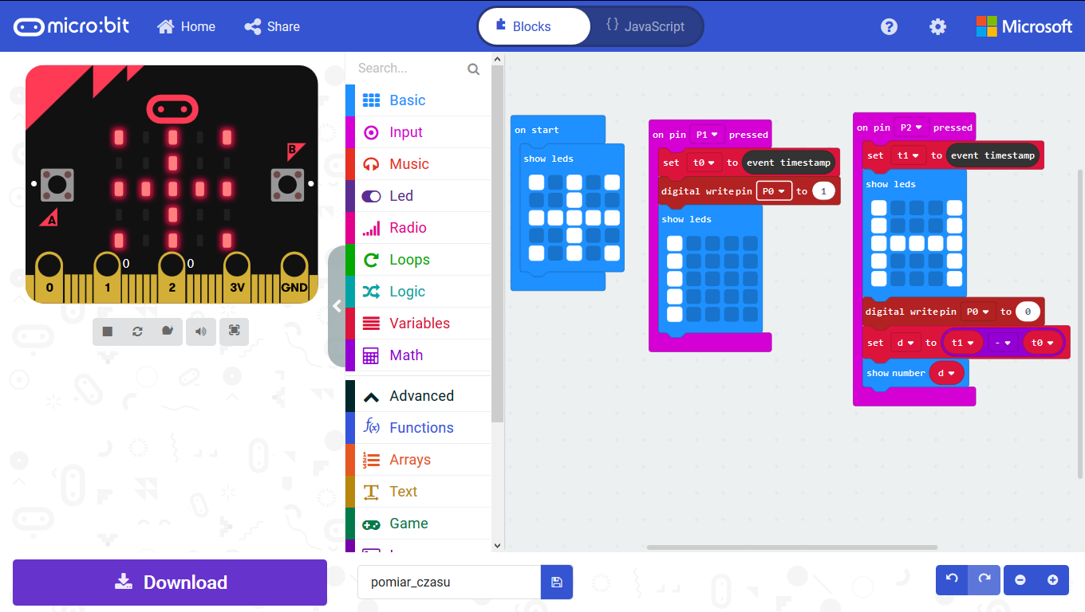Click the workspace horizontal scrollbar
The height and width of the screenshot is (612, 1085).
792,547
